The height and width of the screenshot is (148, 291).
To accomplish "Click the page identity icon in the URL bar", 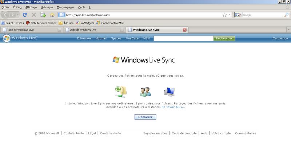I will coord(61,15).
